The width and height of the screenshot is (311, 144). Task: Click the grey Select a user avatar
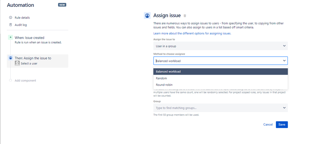[x=17, y=63]
